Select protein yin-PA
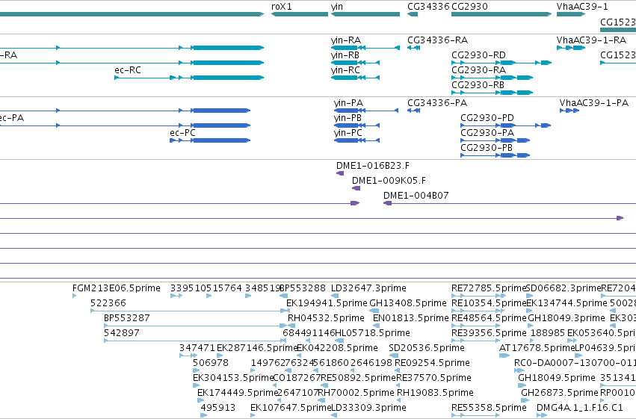 [x=366, y=111]
